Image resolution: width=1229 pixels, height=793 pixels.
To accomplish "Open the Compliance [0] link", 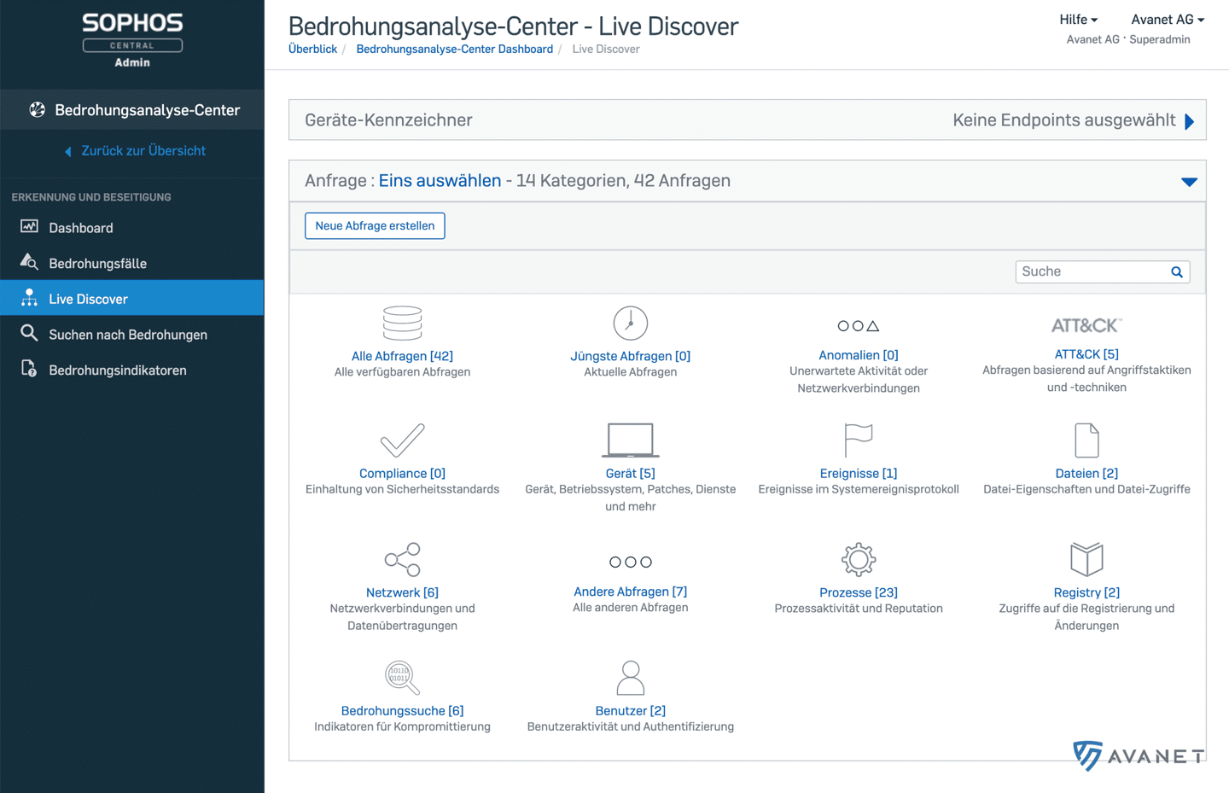I will [402, 474].
